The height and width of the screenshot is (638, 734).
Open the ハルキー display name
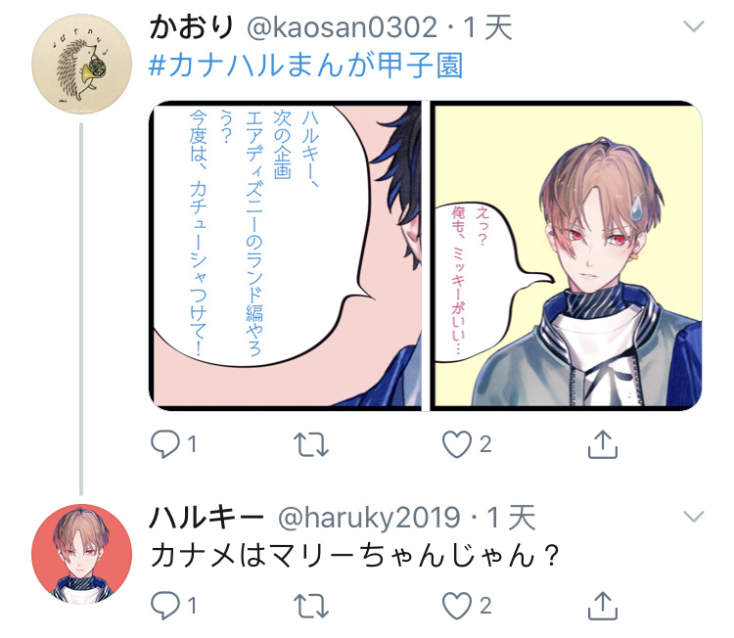(206, 518)
